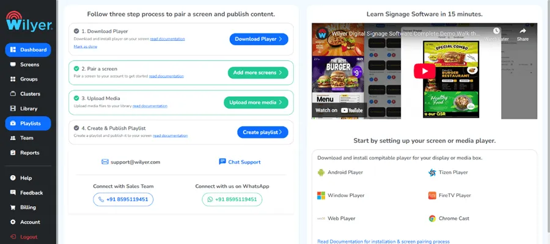Open Read Documentation for installation link
Viewport: 550px width, 244px height.
pyautogui.click(x=383, y=242)
